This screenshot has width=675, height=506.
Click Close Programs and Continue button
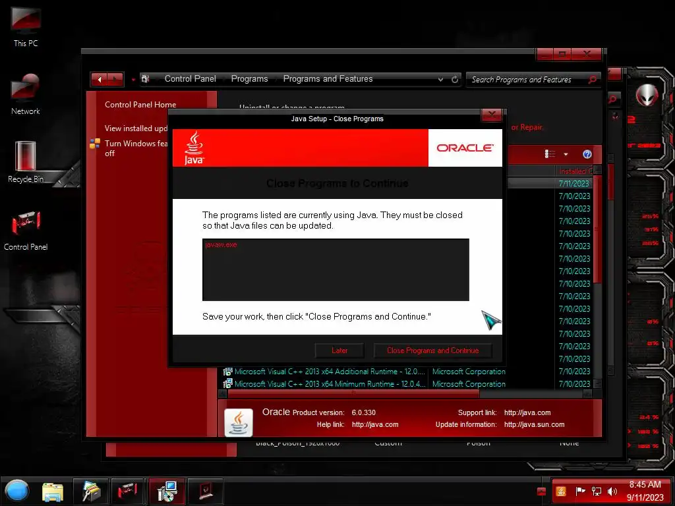point(432,351)
